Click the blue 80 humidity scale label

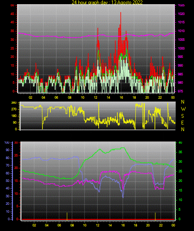pos(7,158)
